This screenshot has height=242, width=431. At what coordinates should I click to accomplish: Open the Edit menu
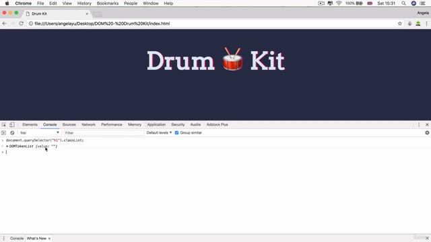(53, 3)
